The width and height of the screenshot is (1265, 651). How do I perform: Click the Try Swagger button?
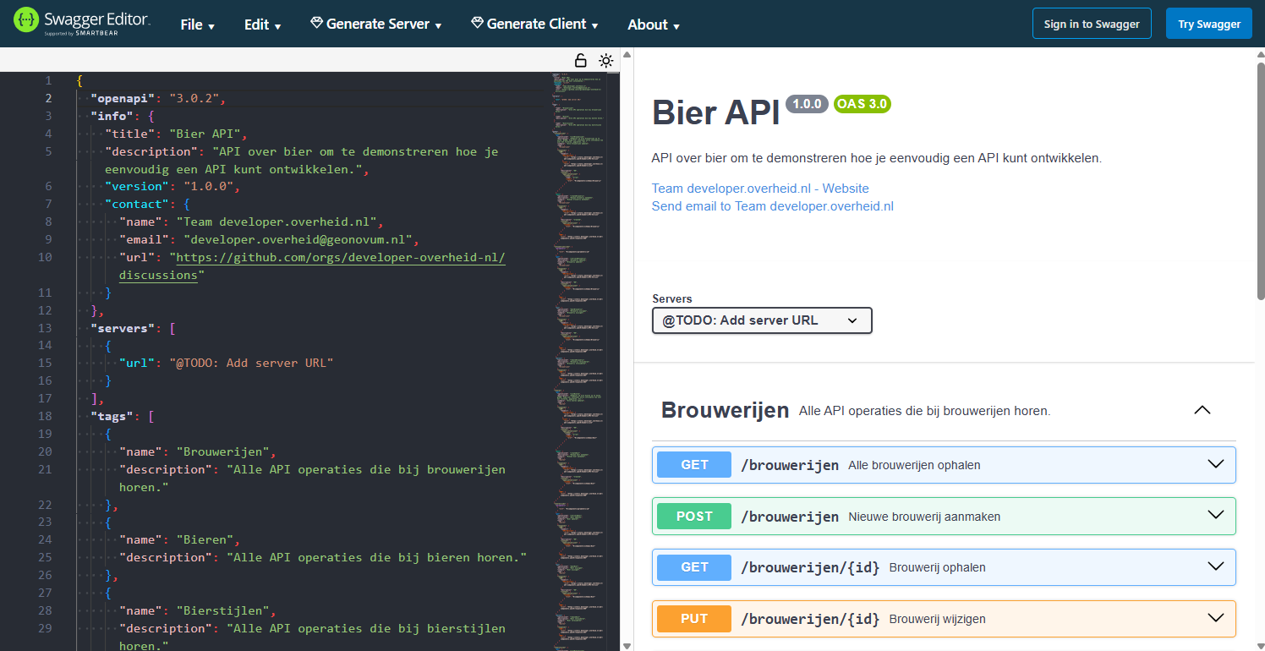click(x=1208, y=23)
